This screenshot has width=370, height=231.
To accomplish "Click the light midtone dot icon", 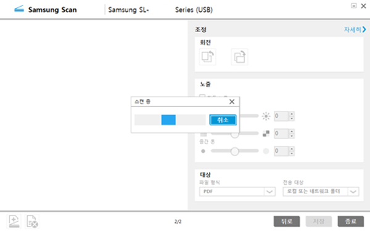I will point(266,151).
